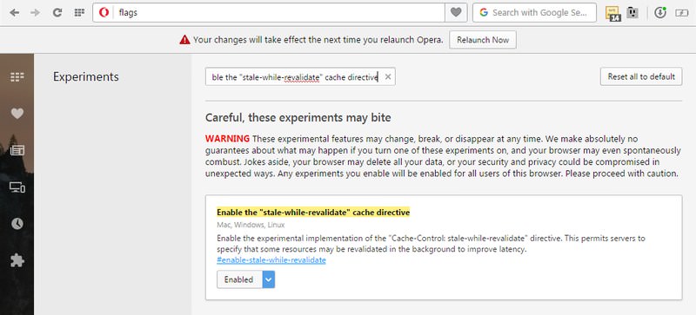Viewport: 696px width, 315px height.
Task: Open Bookmarks heart in sidebar
Action: click(x=17, y=114)
